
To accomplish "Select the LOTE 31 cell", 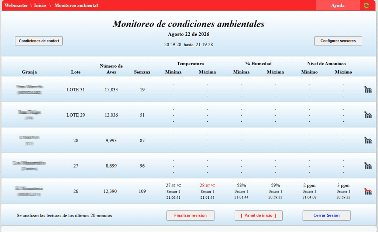I will tap(76, 90).
